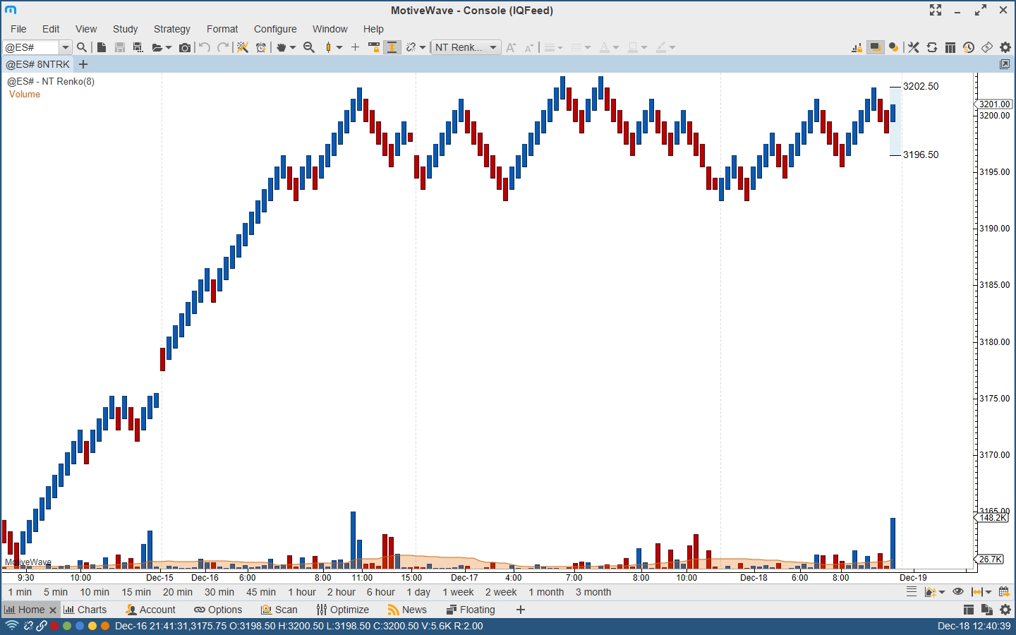Click the Undo arrow icon

coord(205,47)
